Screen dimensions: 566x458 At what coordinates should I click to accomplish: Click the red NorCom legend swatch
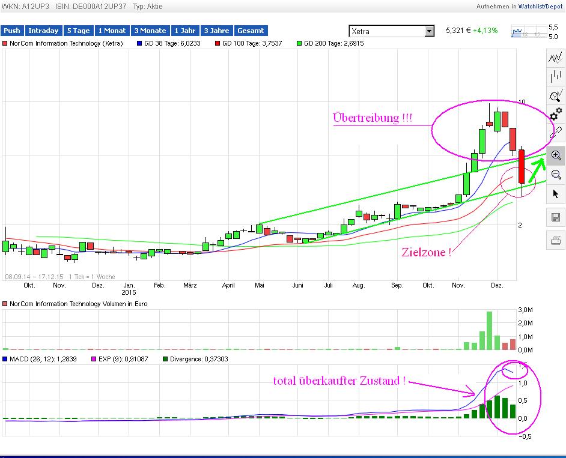tap(5, 43)
